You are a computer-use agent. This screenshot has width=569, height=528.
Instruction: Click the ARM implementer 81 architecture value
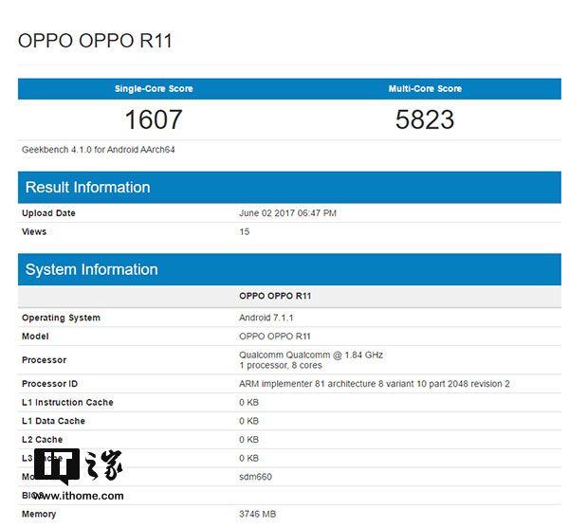pyautogui.click(x=375, y=384)
